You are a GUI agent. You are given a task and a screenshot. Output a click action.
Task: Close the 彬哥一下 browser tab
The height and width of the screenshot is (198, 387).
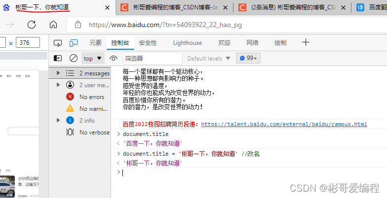(108, 8)
